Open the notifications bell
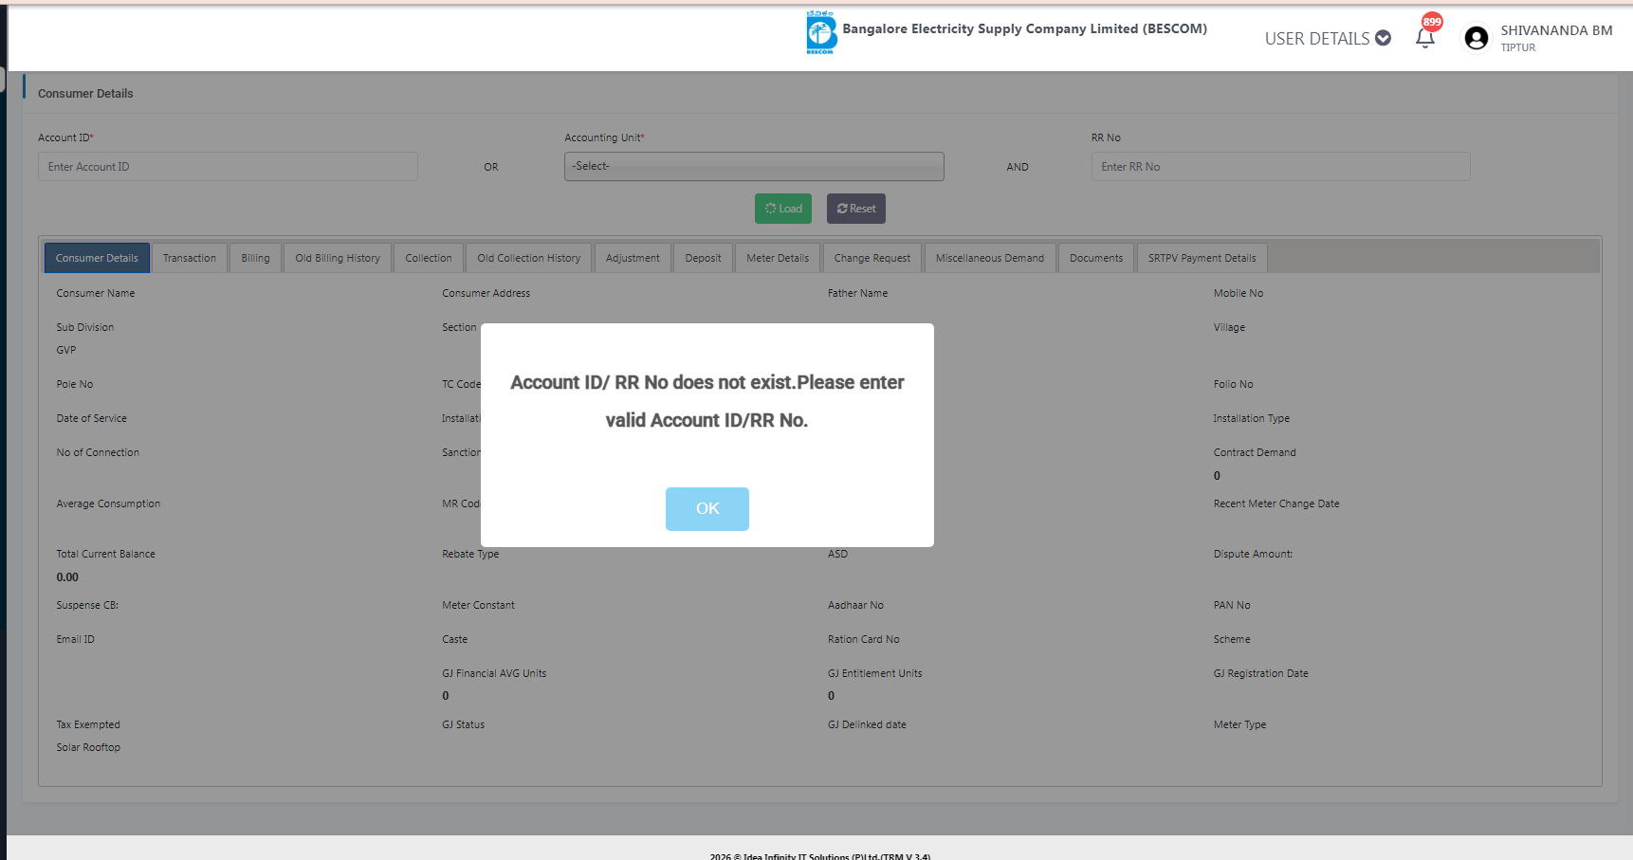Image resolution: width=1633 pixels, height=860 pixels. tap(1424, 38)
